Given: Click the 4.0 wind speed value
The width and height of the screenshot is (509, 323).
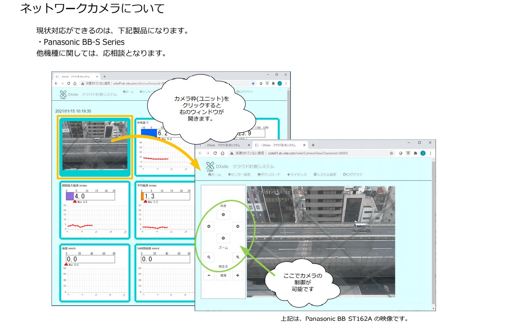Looking at the screenshot, I should 80,196.
